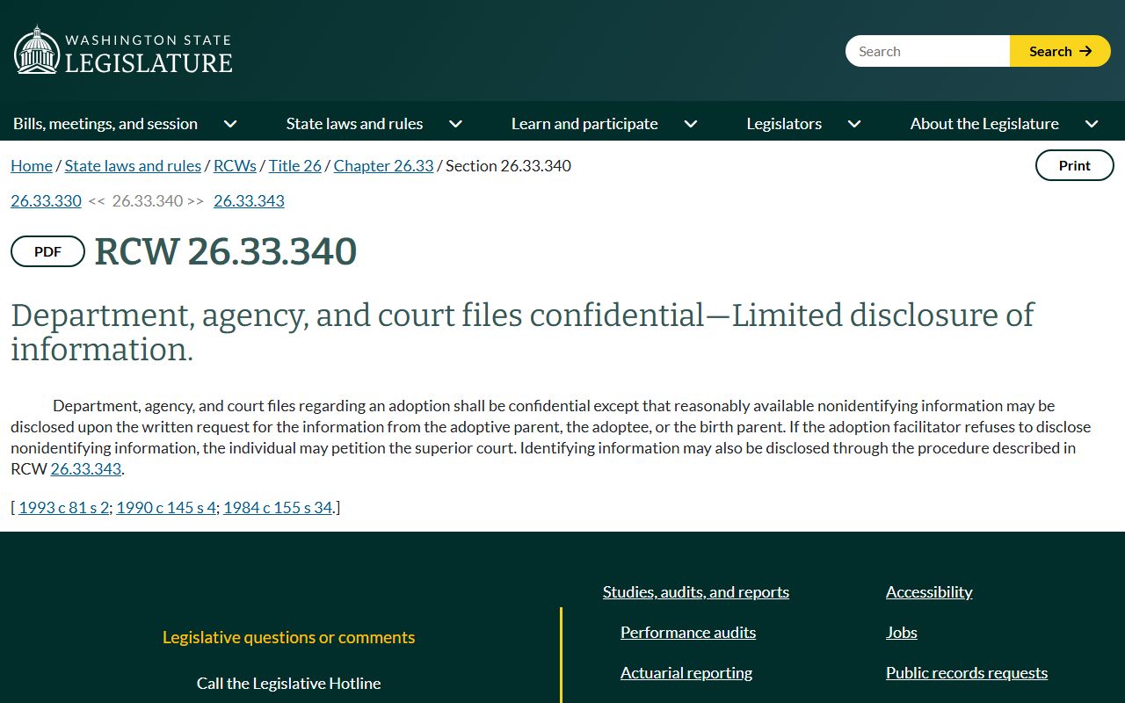1125x703 pixels.
Task: Open the Actuarial reporting footer link
Action: pos(686,672)
